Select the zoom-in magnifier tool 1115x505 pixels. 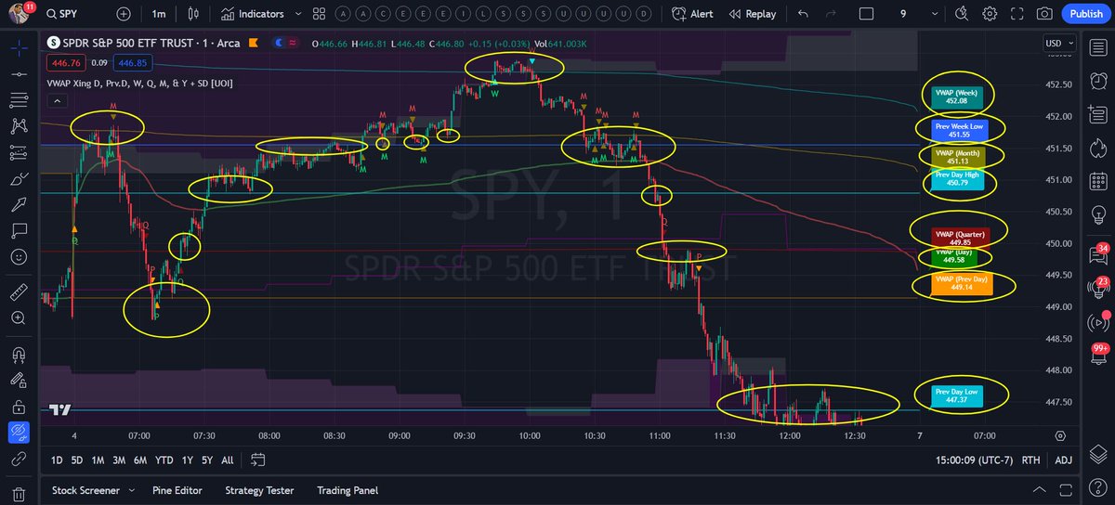pos(19,318)
